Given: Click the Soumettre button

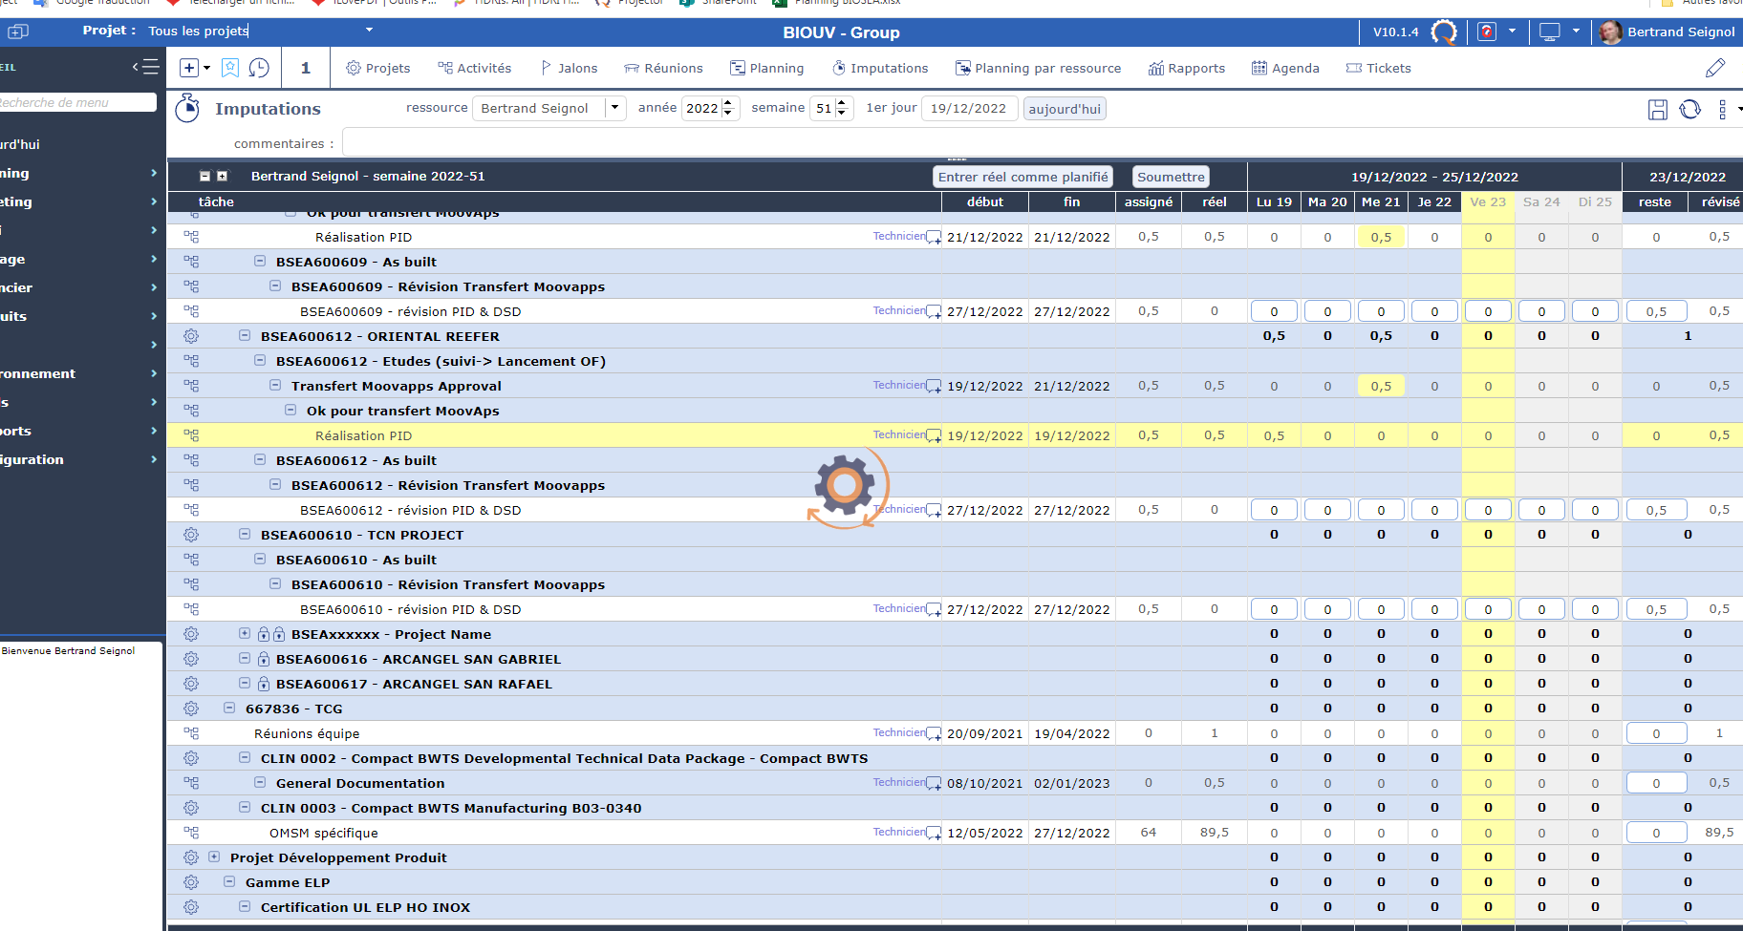Looking at the screenshot, I should point(1171,177).
